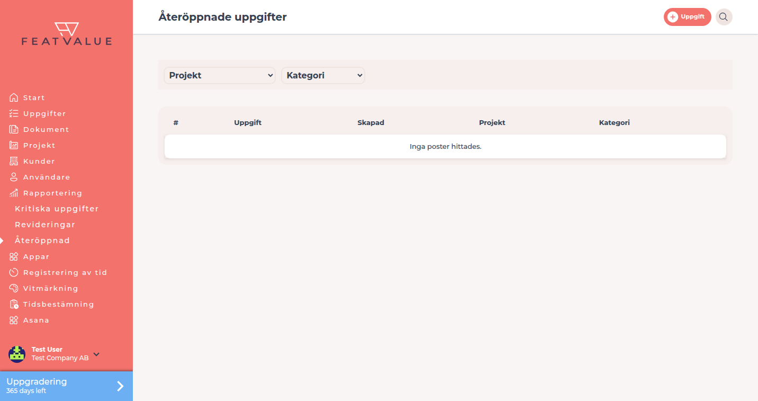Screen dimensions: 758x401
Task: Click the Tidsbestämning clipboard icon
Action: point(14,304)
